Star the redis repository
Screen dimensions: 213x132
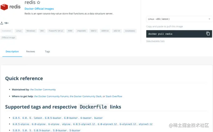[x=39, y=3]
